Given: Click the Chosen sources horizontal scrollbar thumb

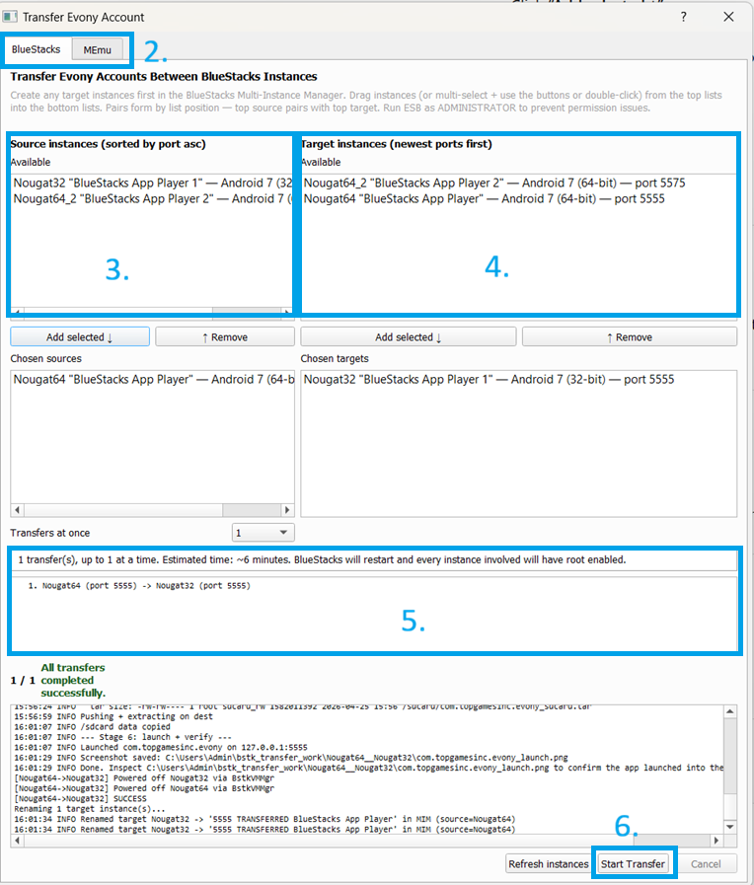Looking at the screenshot, I should coord(252,510).
